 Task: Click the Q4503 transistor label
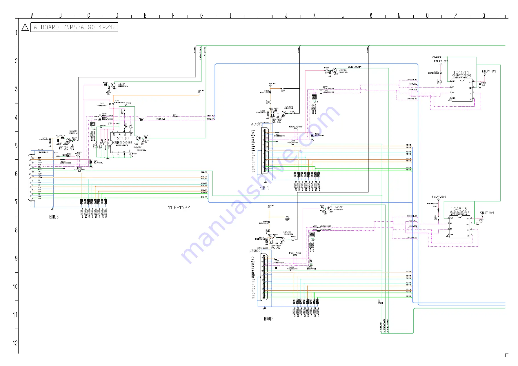pos(343,70)
